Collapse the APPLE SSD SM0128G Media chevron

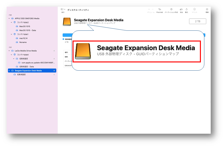tap(9, 18)
